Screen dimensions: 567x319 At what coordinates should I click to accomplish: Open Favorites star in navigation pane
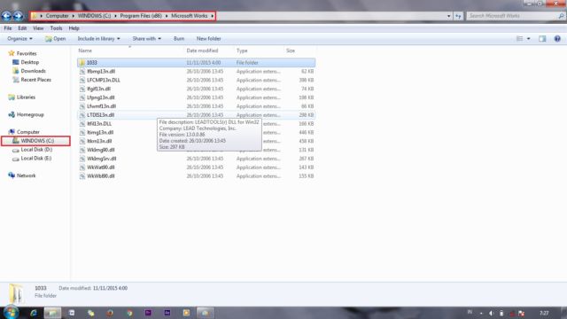click(x=12, y=53)
